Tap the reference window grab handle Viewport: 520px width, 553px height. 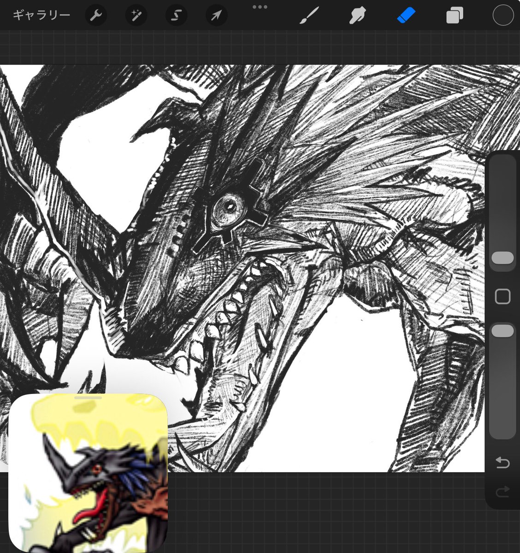pos(88,397)
